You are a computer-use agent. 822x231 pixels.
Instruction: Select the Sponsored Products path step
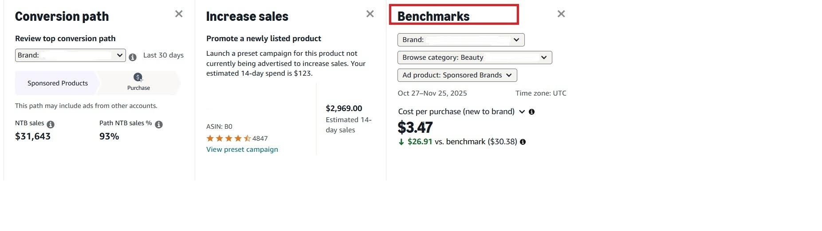pos(58,83)
